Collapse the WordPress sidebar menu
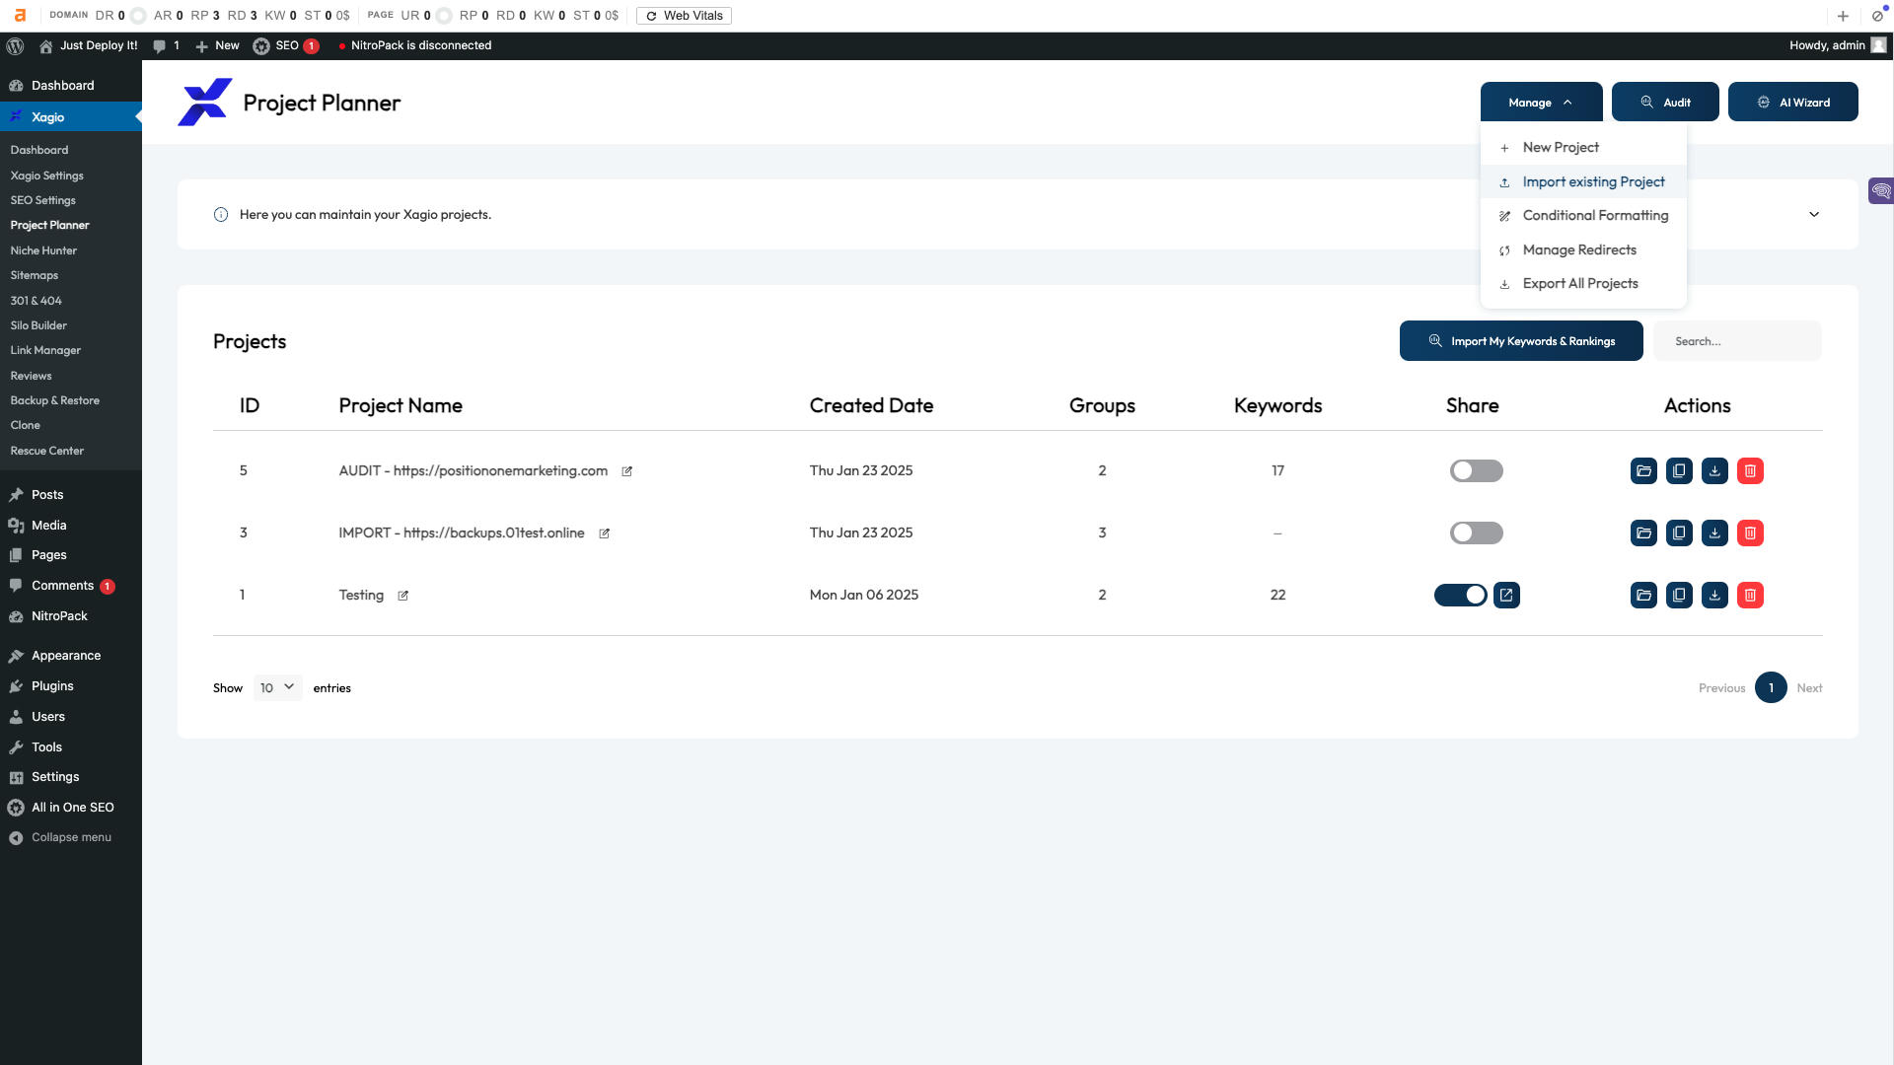The width and height of the screenshot is (1894, 1065). (61, 838)
